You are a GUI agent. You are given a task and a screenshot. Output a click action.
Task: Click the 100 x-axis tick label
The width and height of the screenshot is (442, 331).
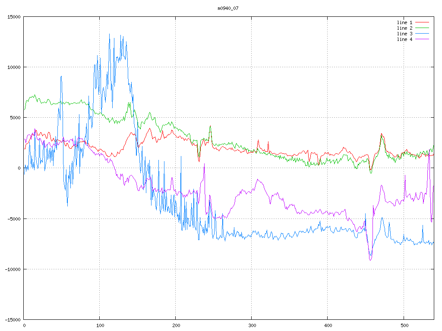pos(100,325)
